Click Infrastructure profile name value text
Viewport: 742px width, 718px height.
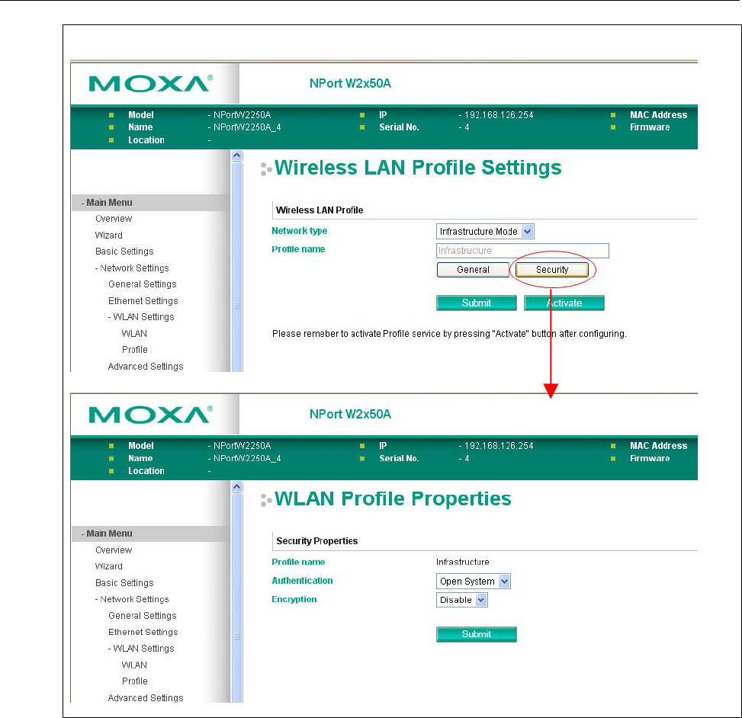click(462, 562)
